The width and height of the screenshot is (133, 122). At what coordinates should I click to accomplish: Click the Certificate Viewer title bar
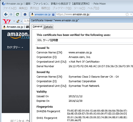pos(81,20)
